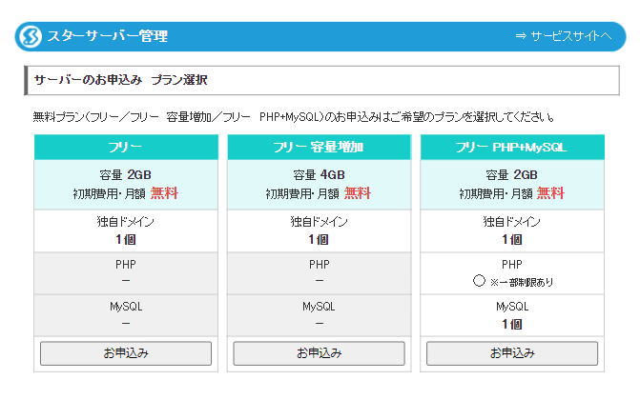Click red 無料 text in フリー plan
This screenshot has width=640, height=420.
(164, 193)
